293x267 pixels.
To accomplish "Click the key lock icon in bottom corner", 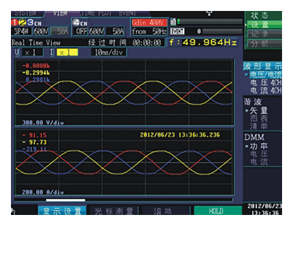I will click(13, 212).
